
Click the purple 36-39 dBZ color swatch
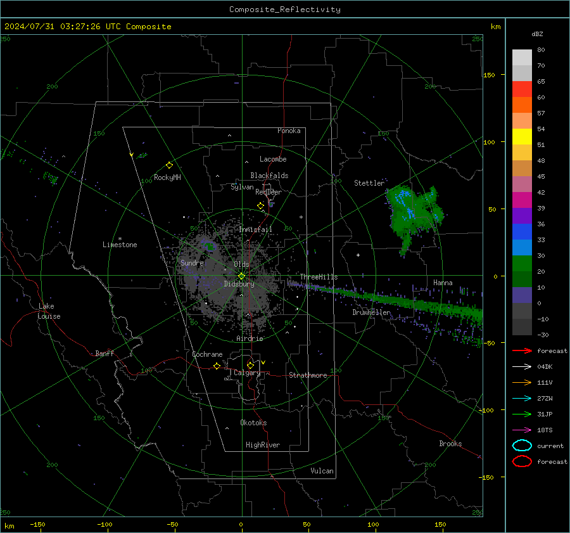[x=522, y=215]
